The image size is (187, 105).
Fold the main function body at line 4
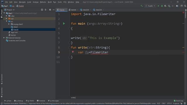point(70,28)
